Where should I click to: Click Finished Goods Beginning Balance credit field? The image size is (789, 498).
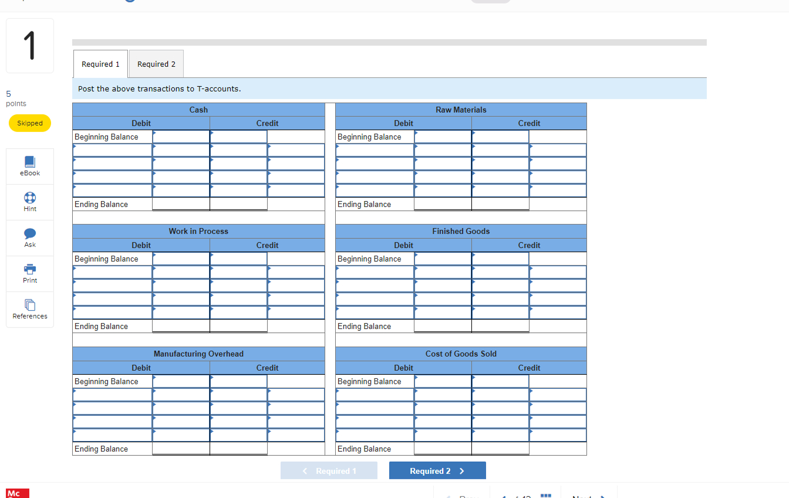click(x=500, y=259)
